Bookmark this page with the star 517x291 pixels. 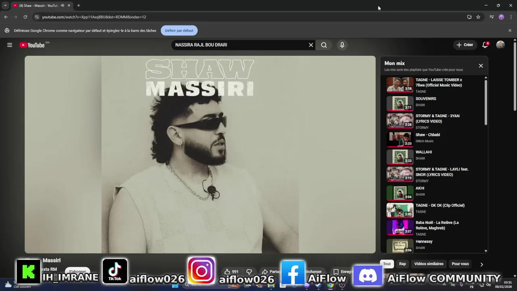478,17
